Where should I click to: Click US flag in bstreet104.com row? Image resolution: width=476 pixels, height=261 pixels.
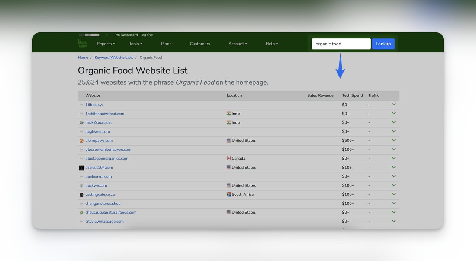[x=229, y=167]
